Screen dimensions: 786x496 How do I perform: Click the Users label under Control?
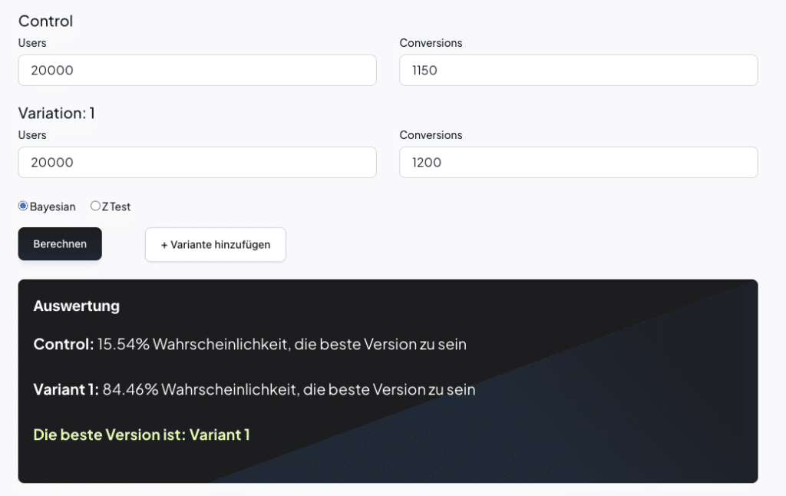(x=32, y=43)
